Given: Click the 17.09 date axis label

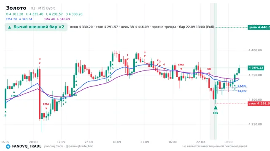Looking at the screenshot, I should pyautogui.click(x=61, y=142).
